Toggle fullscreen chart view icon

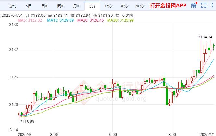204,5
